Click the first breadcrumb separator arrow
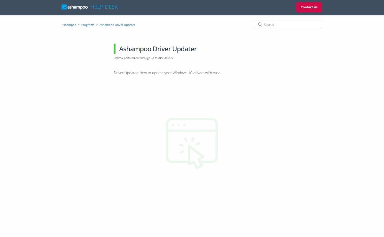Viewport: 384px width, 237px height. click(78, 25)
